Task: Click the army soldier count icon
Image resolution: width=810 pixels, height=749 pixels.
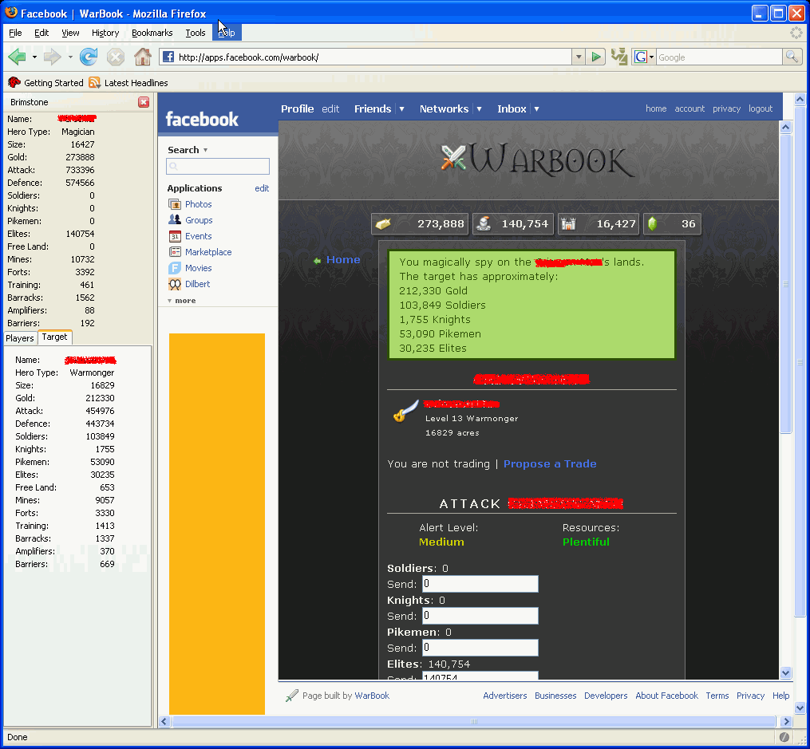Action: point(484,224)
